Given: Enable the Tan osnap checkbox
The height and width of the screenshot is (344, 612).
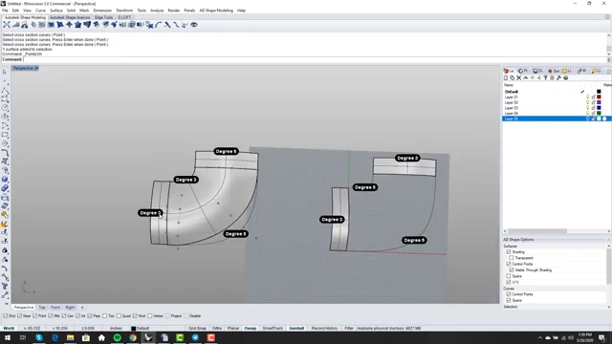Looking at the screenshot, I should 104,316.
